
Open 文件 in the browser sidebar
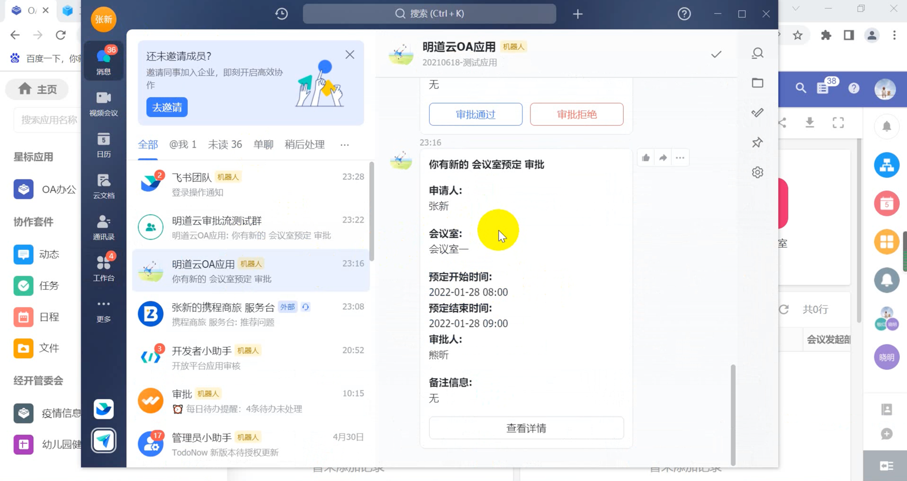pos(37,348)
